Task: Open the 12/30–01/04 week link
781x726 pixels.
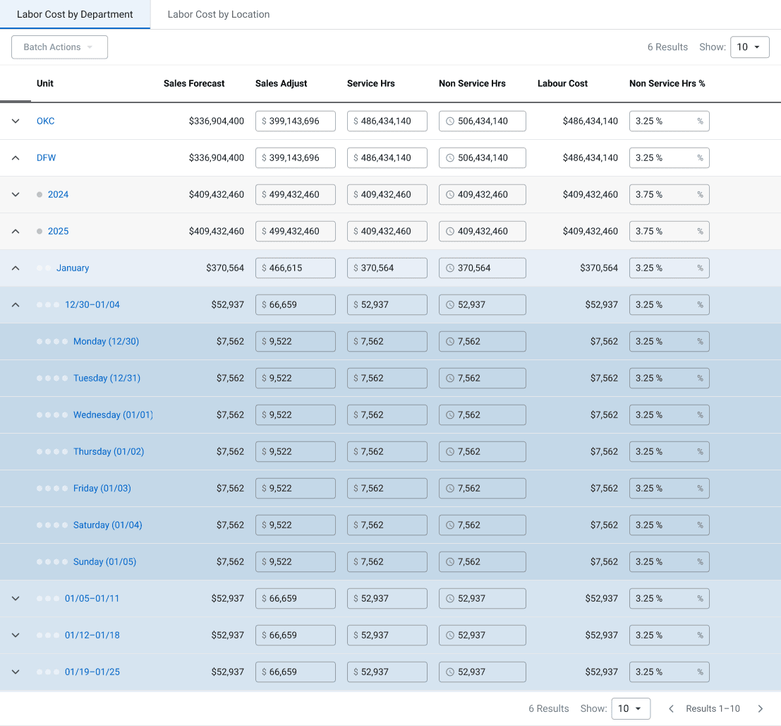Action: click(x=92, y=304)
